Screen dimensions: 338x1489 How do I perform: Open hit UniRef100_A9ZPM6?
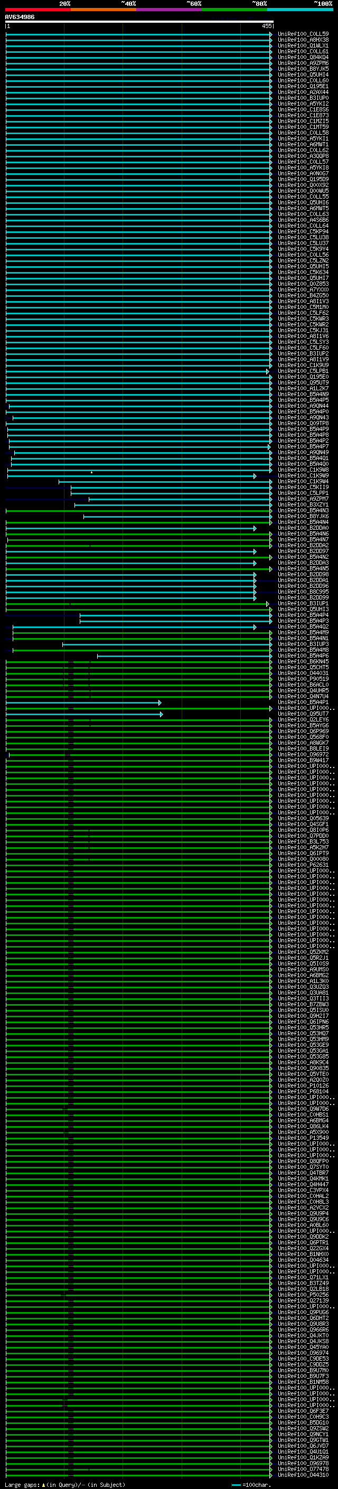[x=303, y=63]
